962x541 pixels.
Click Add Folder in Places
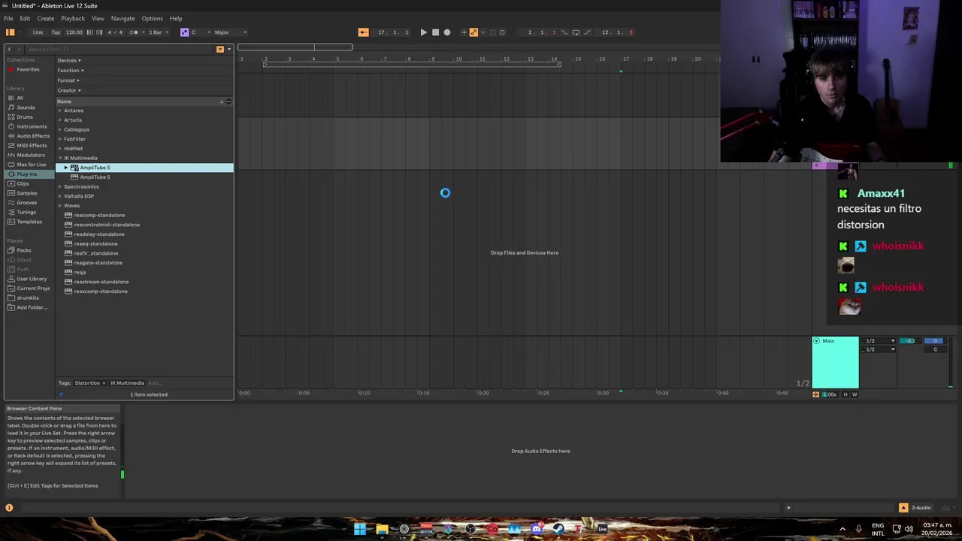click(32, 307)
